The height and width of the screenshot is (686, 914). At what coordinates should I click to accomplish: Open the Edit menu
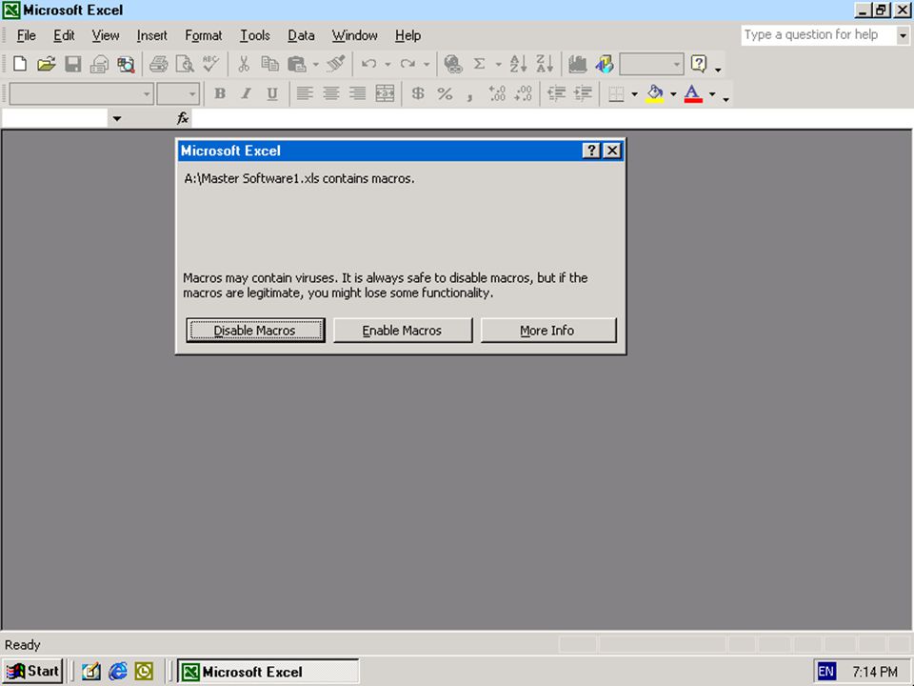(x=64, y=35)
